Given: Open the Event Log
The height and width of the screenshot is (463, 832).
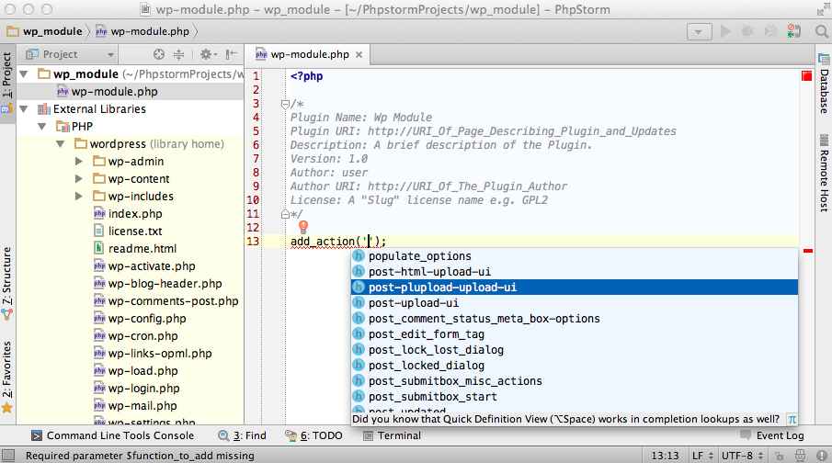Looking at the screenshot, I should tap(772, 435).
